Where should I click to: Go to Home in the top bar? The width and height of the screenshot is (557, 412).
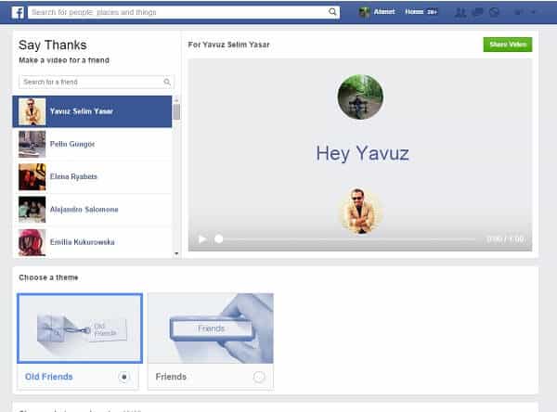(415, 13)
